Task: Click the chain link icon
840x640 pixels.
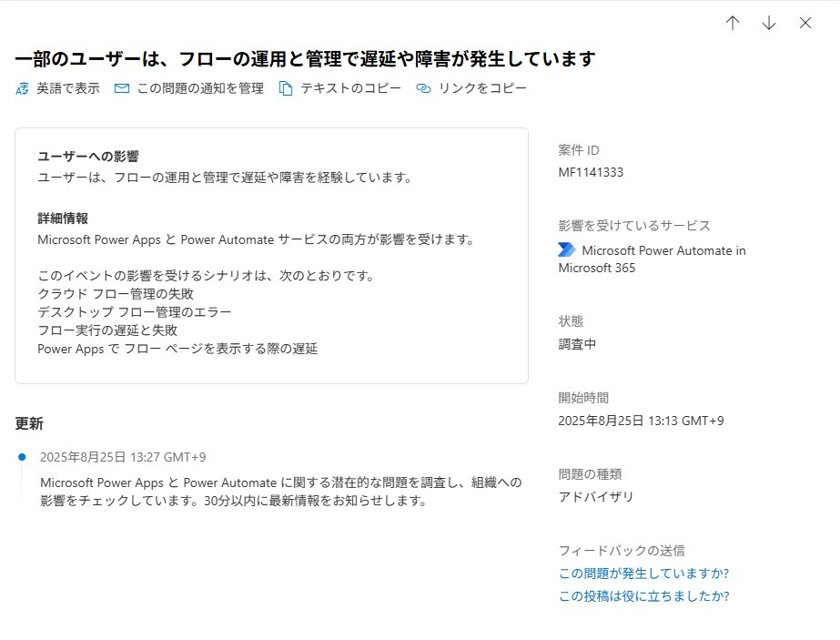Action: pos(423,88)
